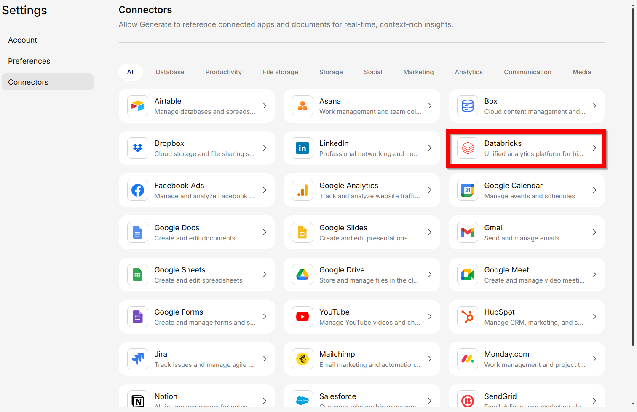Expand the Google Calendar chevron arrow

pyautogui.click(x=594, y=190)
